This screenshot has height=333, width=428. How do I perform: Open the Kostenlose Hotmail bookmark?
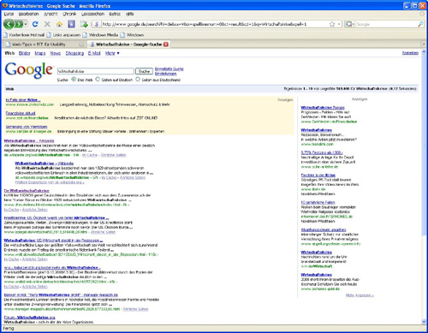[24, 35]
